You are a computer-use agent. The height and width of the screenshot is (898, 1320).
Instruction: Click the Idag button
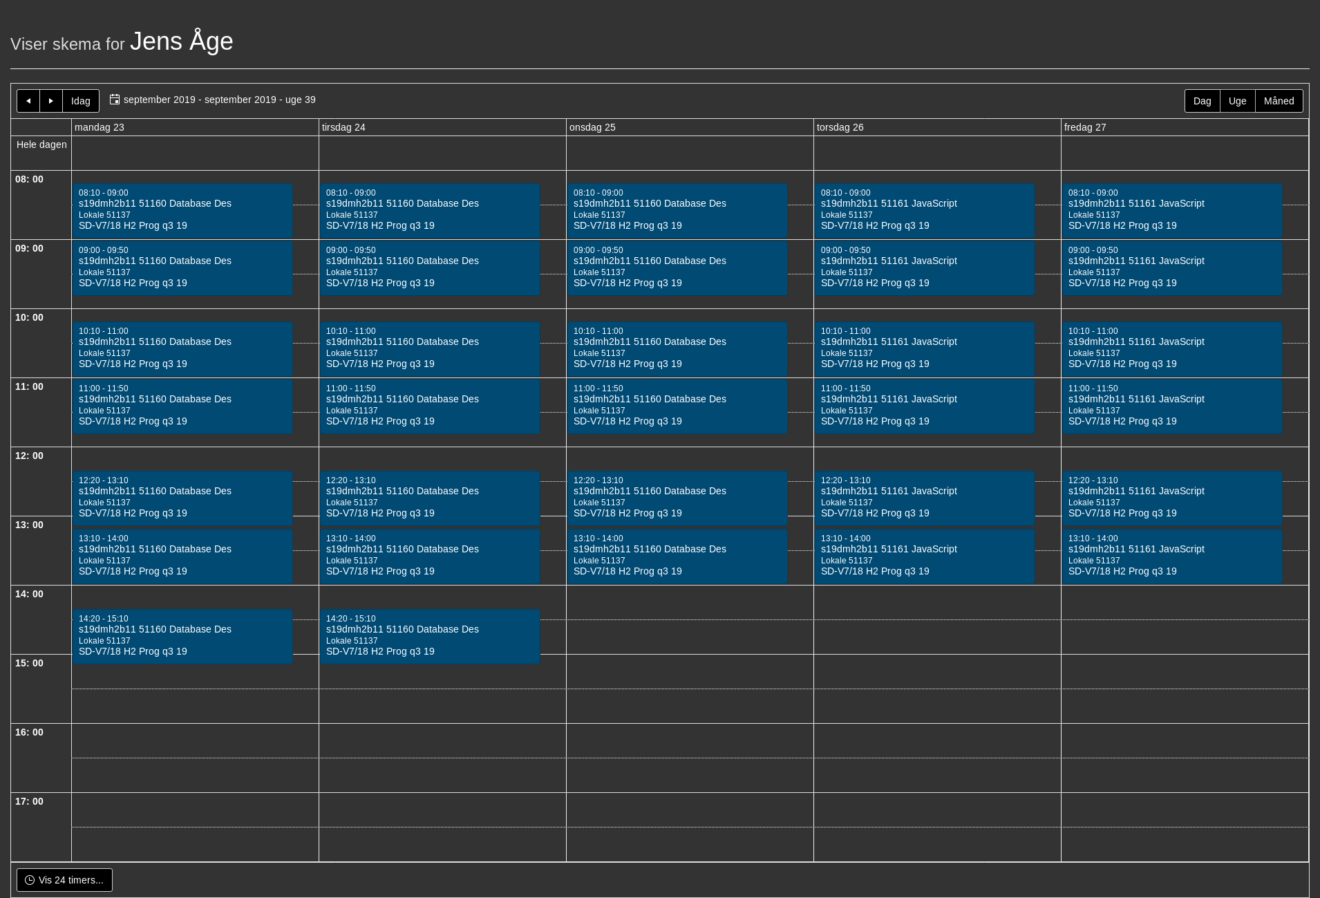point(81,101)
